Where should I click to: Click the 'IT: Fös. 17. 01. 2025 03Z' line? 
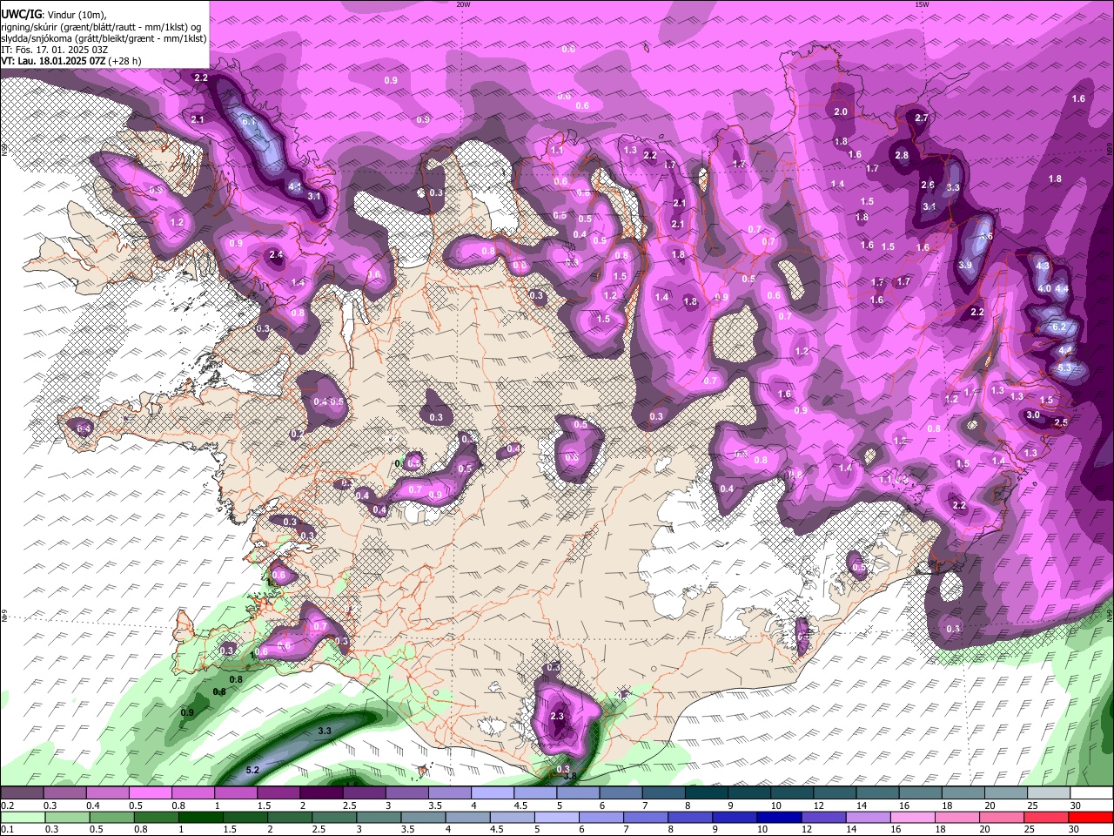pos(55,50)
